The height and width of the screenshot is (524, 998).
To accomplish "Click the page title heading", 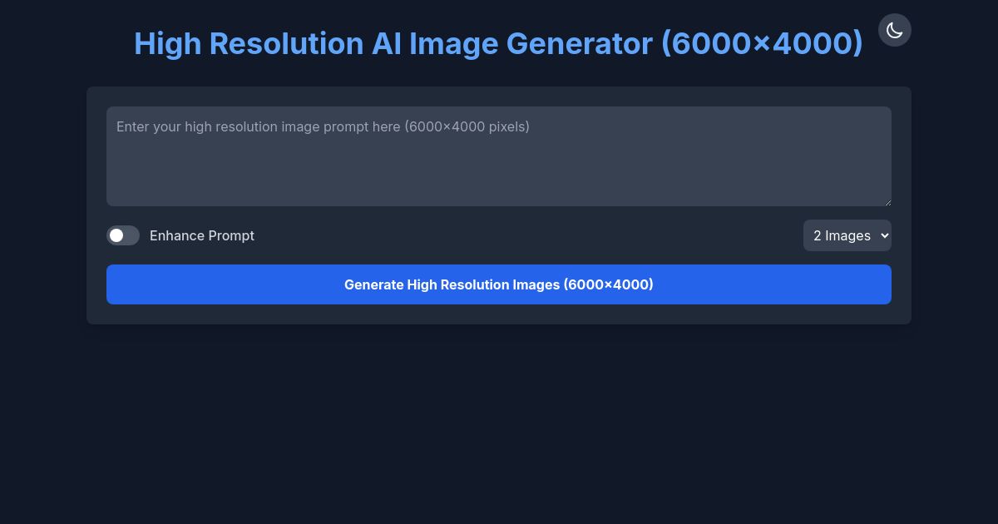I will [499, 43].
